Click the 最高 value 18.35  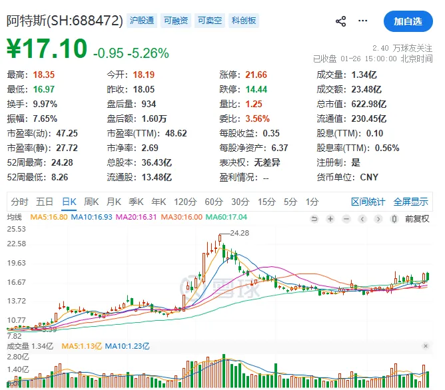coord(44,75)
